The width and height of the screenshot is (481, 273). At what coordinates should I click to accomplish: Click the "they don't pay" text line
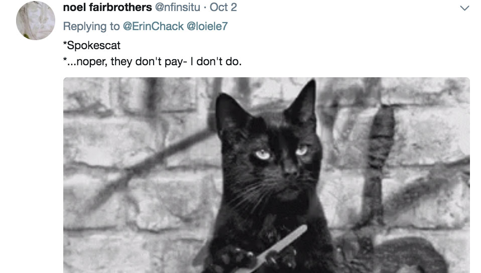tap(153, 61)
